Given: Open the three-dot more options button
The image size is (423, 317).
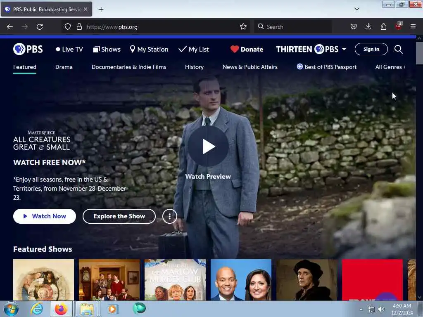Looking at the screenshot, I should [x=170, y=216].
